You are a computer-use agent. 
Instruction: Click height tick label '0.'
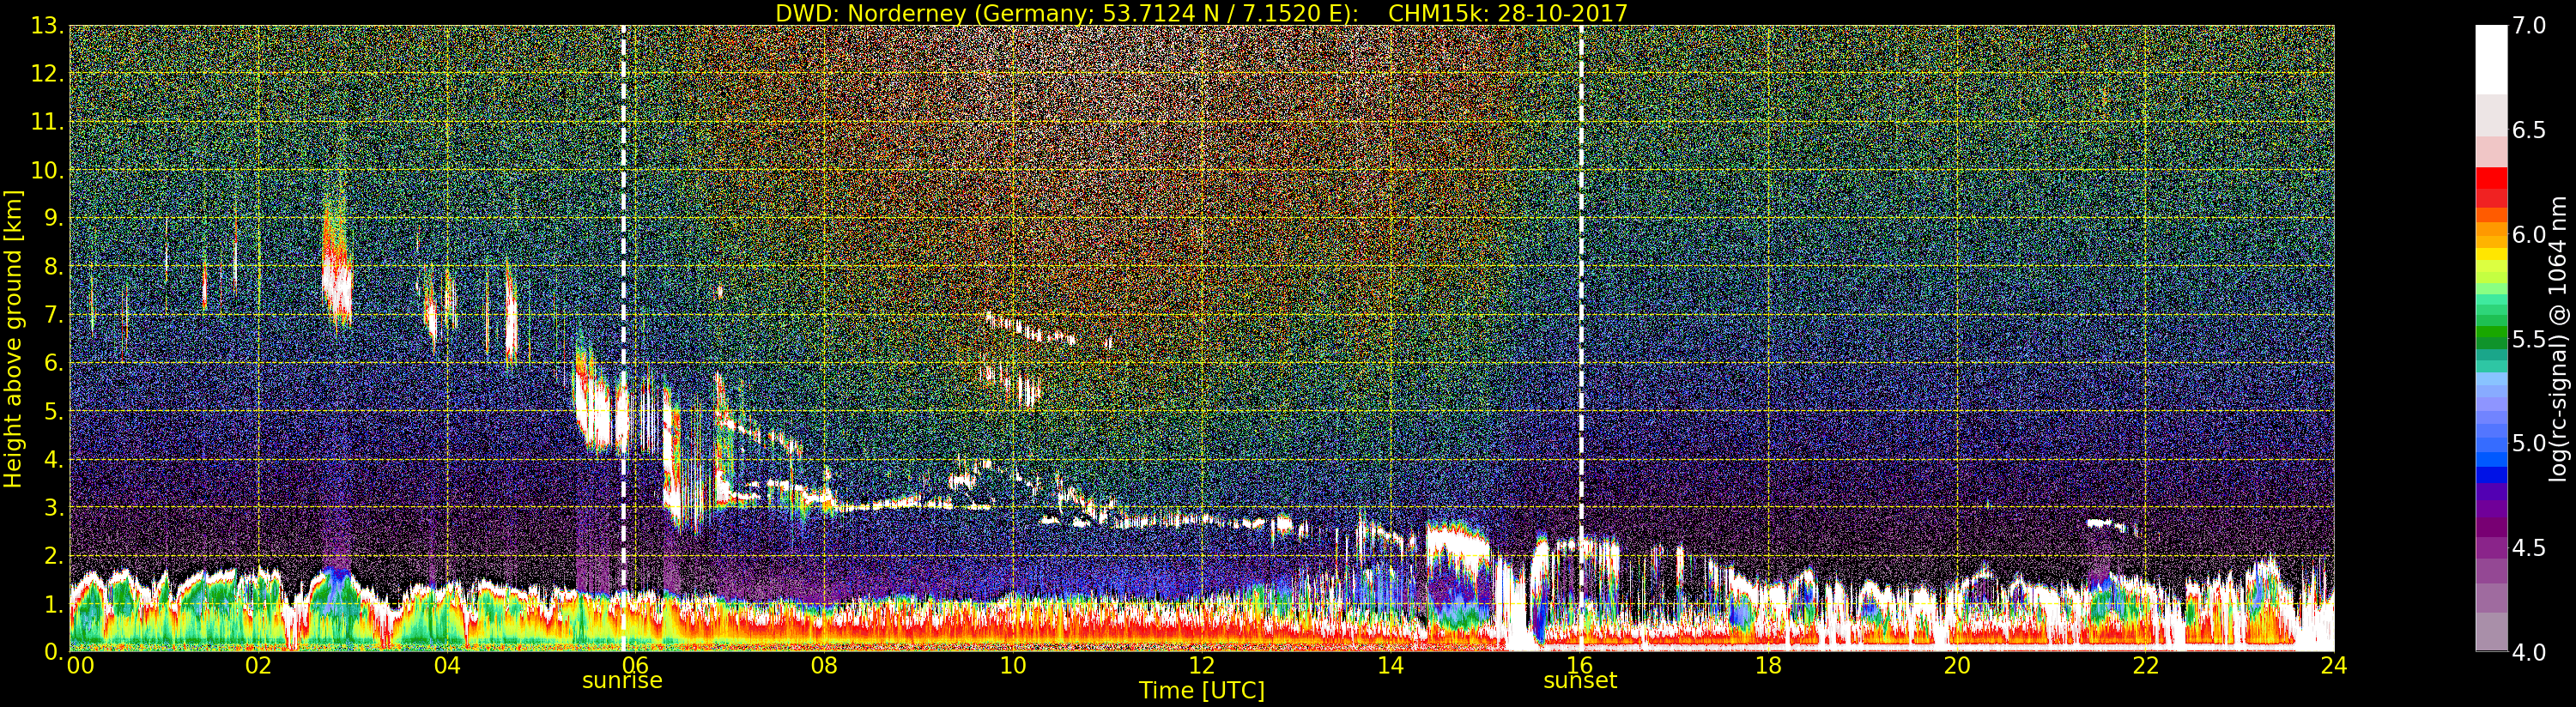pos(53,651)
